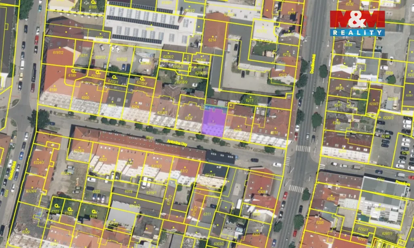Screen dimensions: 414x248
Task: Click the parcel symbol above label 6199
Action: point(72,70)
